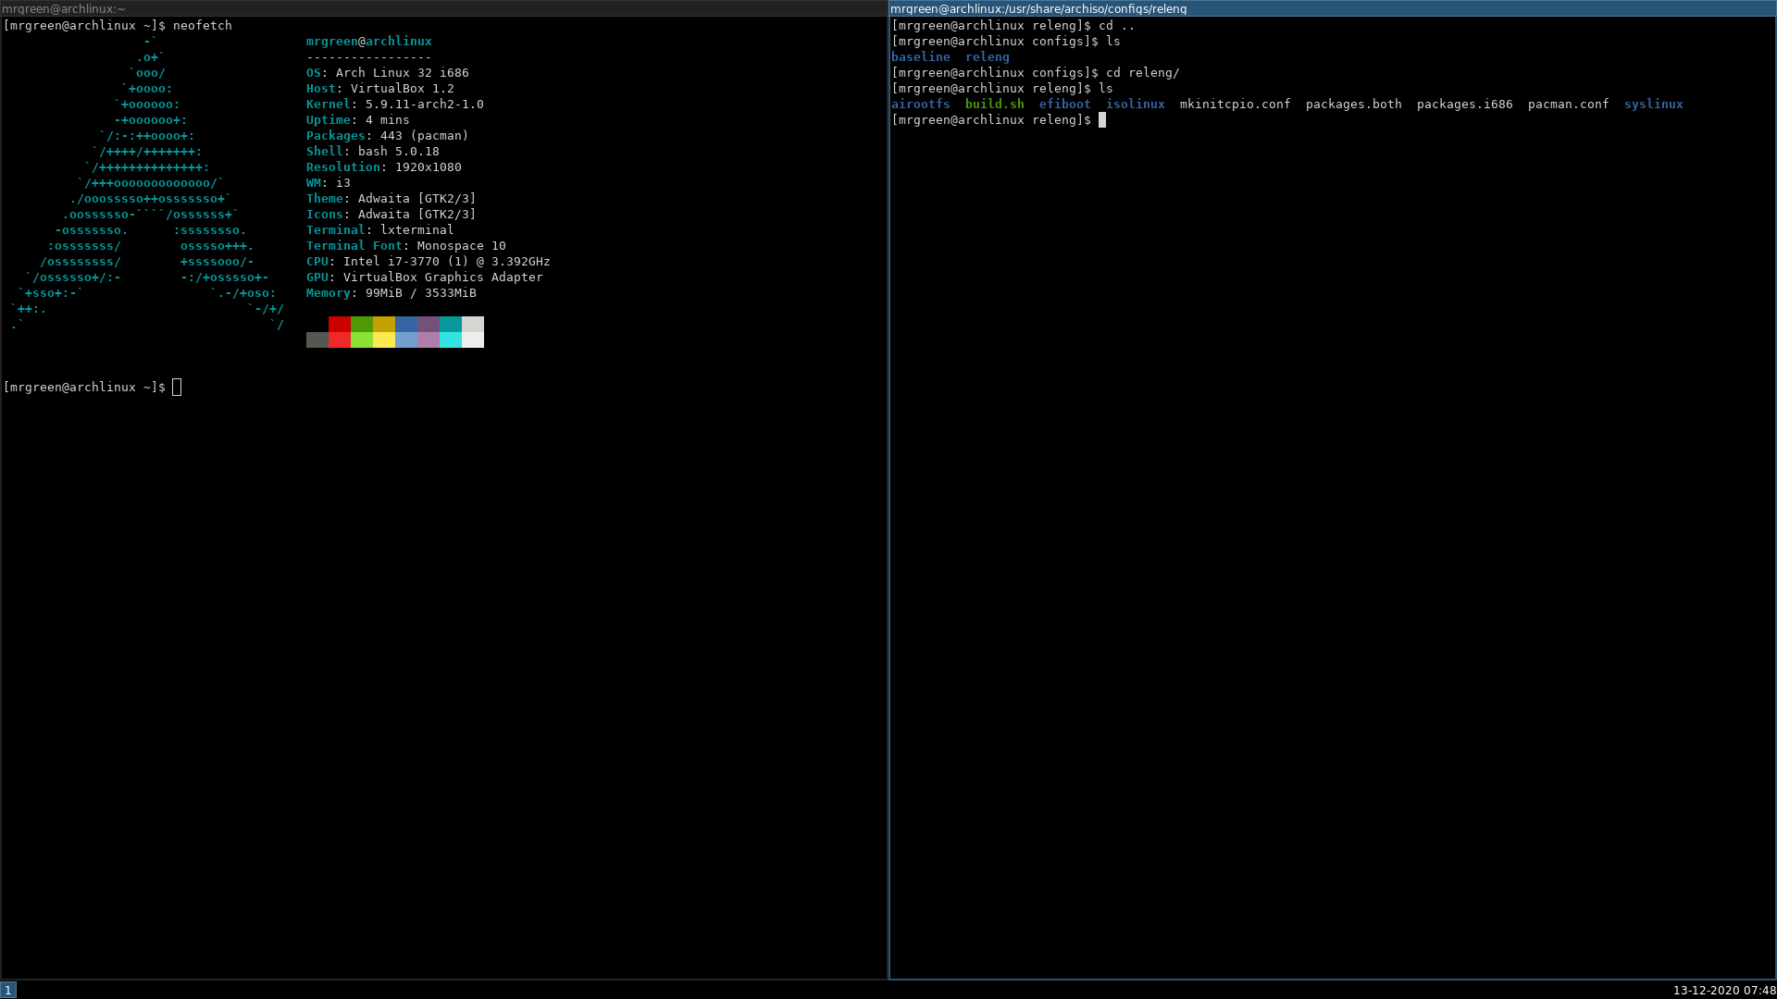Click mkinitcpio.conf in the ls output
This screenshot has width=1777, height=999.
pyautogui.click(x=1236, y=105)
